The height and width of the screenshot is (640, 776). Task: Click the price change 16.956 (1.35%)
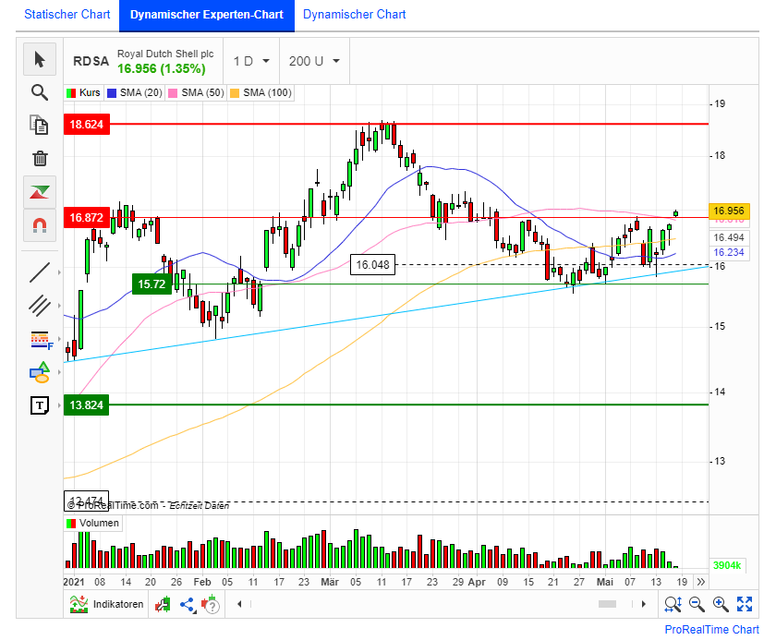coord(162,68)
